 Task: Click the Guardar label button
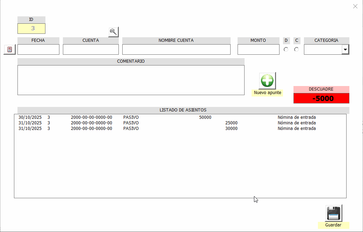333,225
